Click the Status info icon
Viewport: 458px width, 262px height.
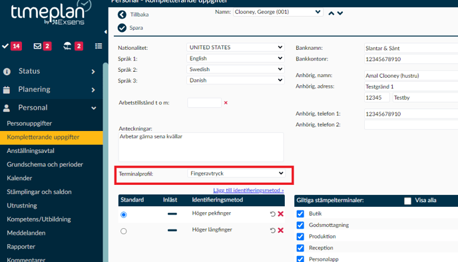[7, 71]
